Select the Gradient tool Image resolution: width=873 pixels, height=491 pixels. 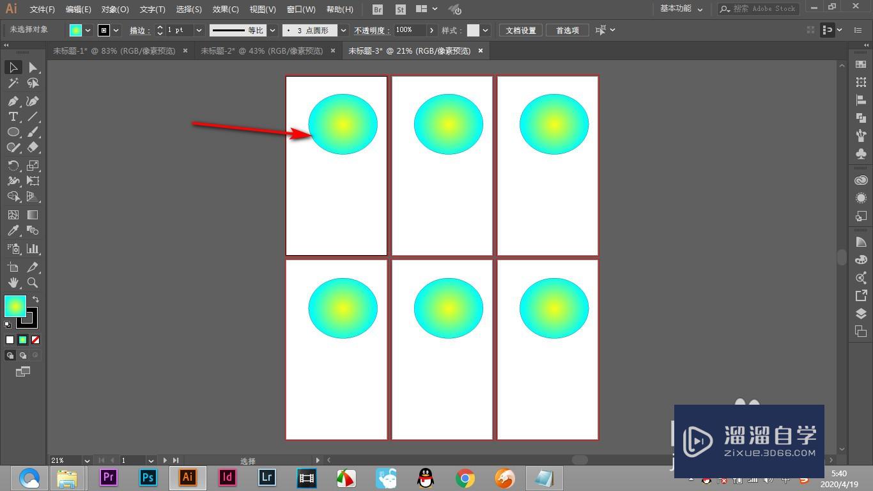tap(33, 215)
